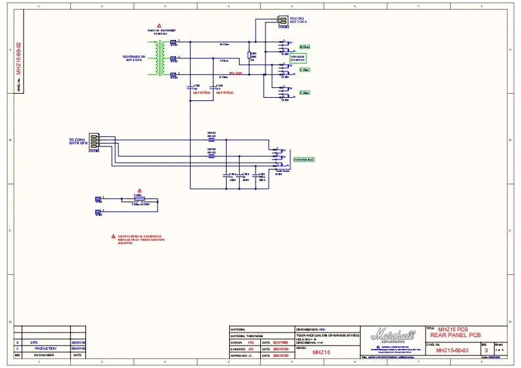Screen dimensions: 521x368
Task: Click the CONTINUED ON SHT 3 OF 6 text
Action: (x=133, y=58)
